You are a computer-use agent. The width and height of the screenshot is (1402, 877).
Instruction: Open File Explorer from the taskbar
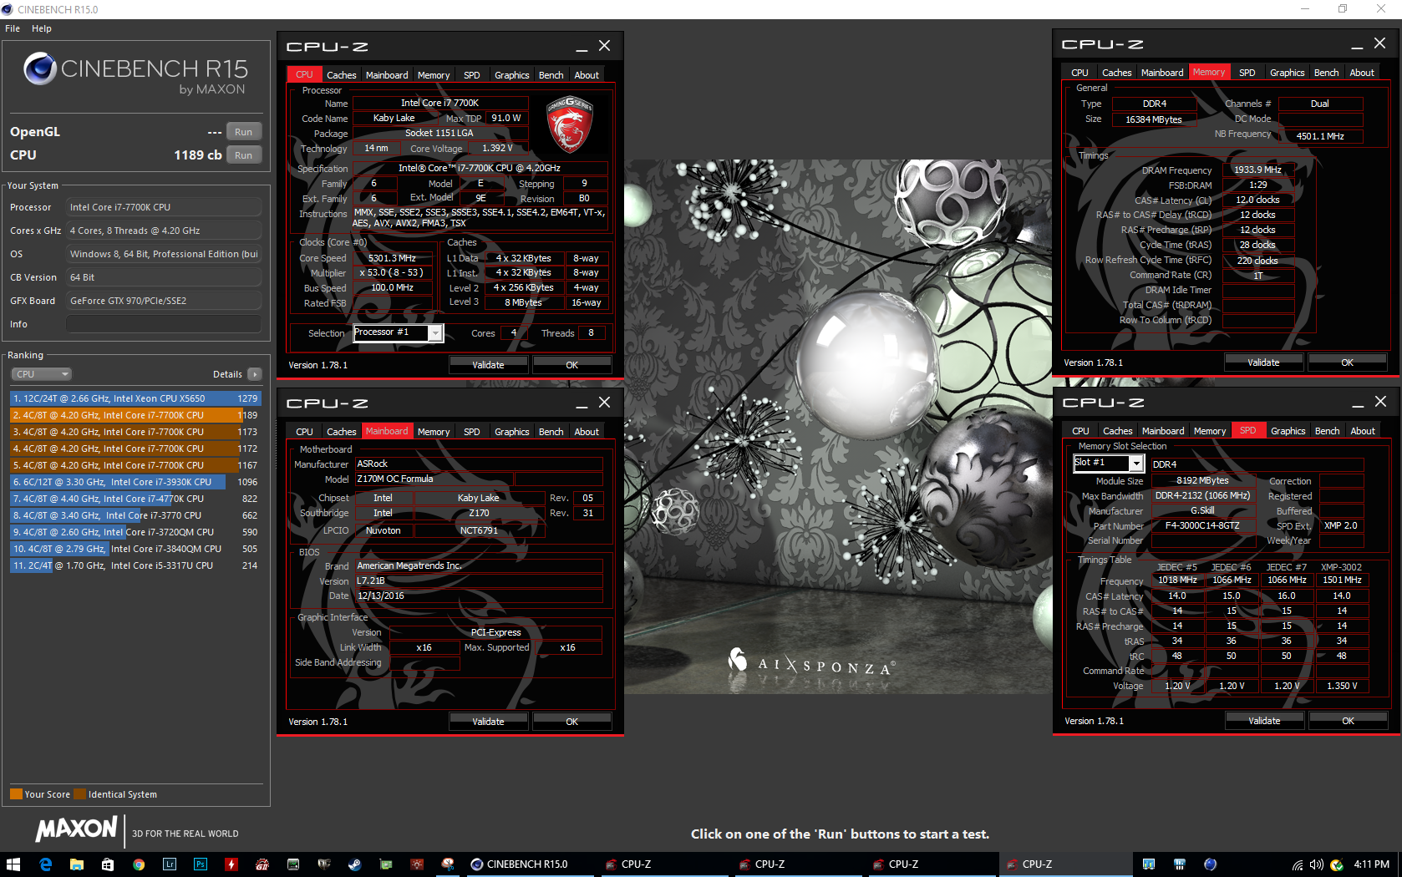pyautogui.click(x=76, y=864)
